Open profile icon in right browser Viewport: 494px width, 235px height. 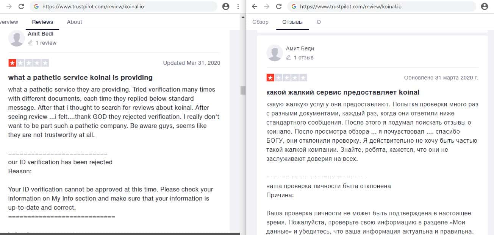(x=484, y=6)
